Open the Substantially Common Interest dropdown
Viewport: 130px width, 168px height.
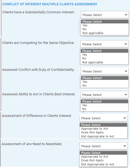[x=105, y=15]
